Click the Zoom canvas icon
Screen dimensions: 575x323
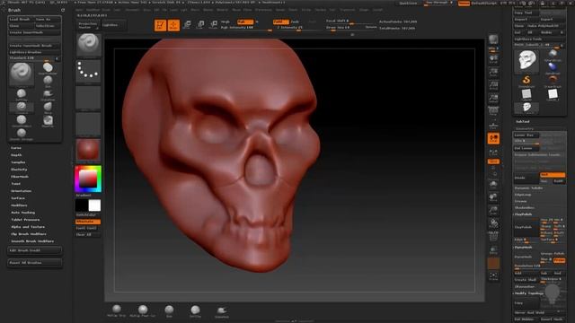click(493, 72)
